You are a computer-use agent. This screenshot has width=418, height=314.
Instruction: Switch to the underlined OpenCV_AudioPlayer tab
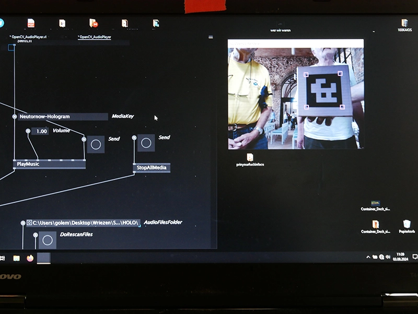coord(95,37)
